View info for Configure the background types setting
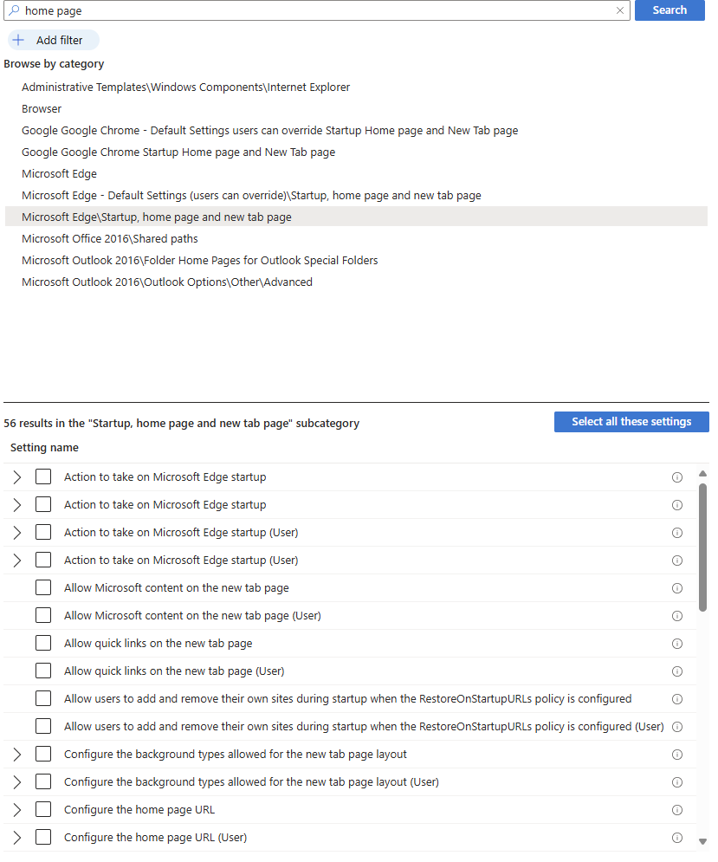Screen dimensions: 718x862 [676, 754]
